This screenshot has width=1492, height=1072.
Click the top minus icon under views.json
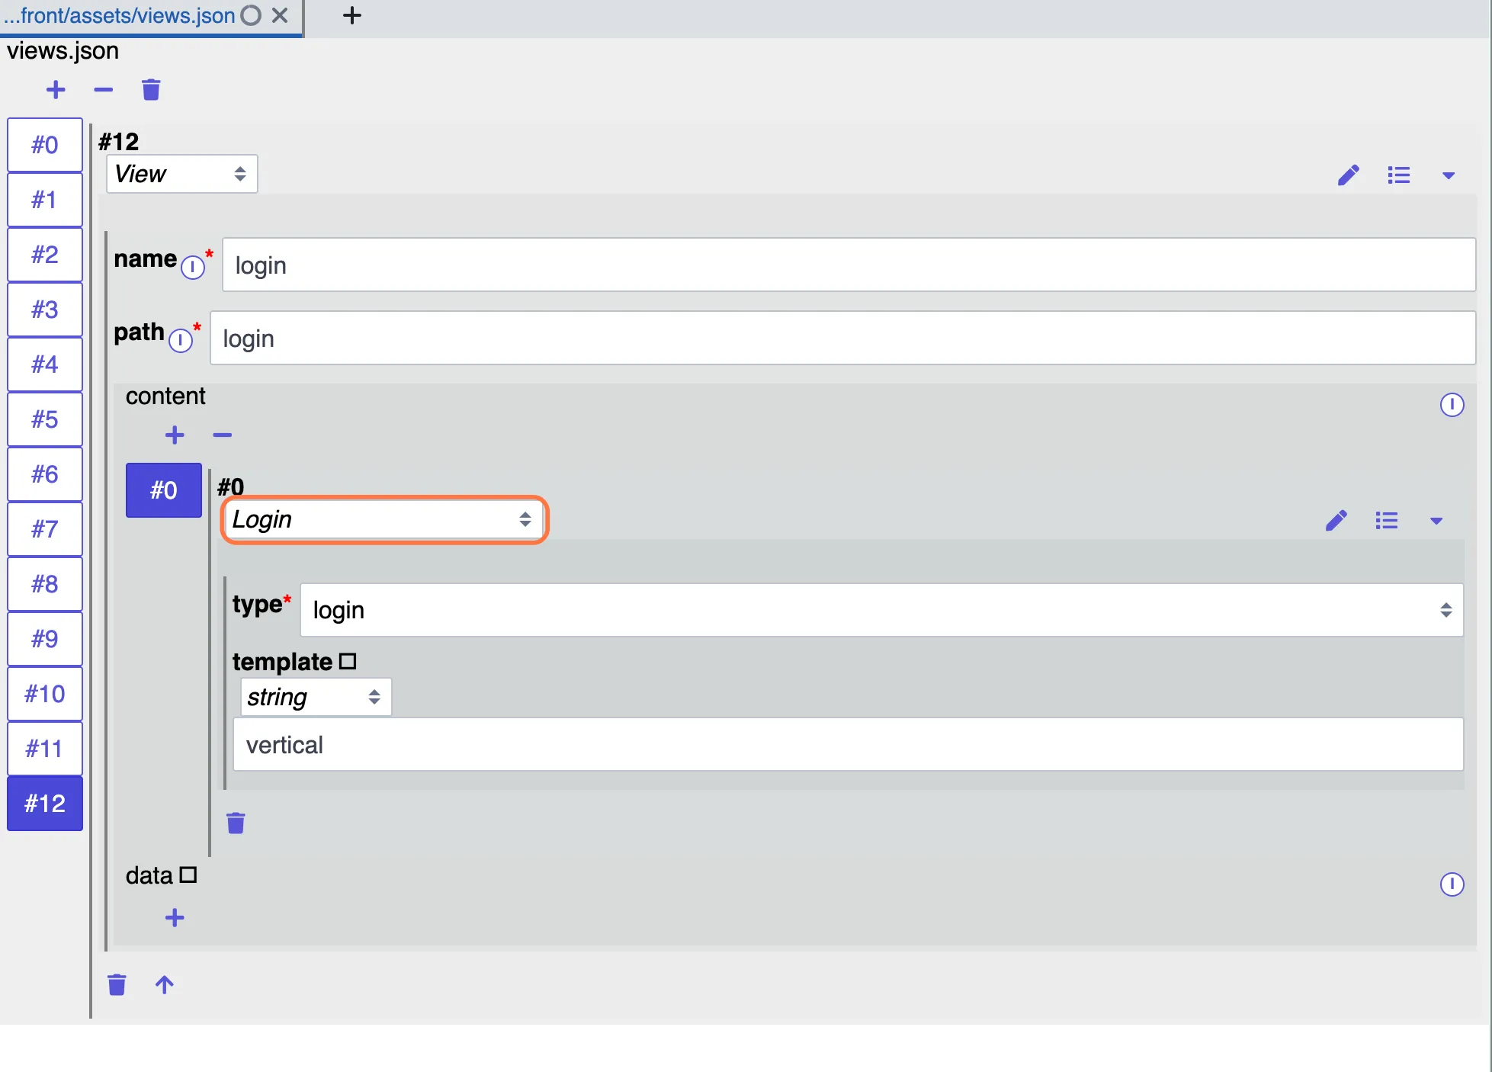coord(104,90)
